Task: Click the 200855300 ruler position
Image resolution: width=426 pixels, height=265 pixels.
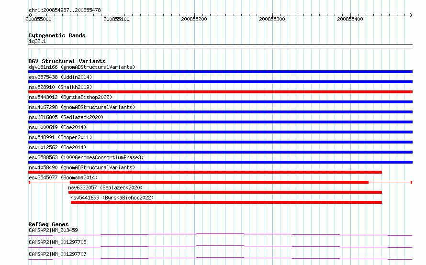Action: [272, 19]
